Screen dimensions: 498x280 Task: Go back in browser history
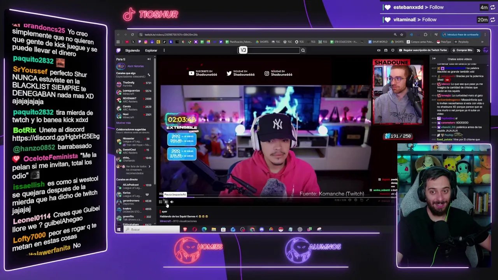[119, 35]
